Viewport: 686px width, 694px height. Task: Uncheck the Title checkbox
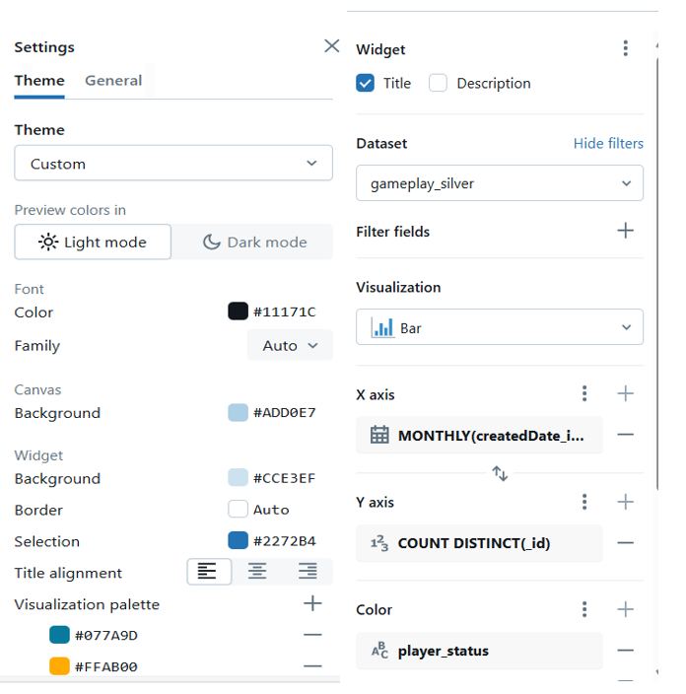tap(365, 83)
